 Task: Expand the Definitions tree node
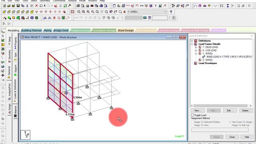(192, 41)
